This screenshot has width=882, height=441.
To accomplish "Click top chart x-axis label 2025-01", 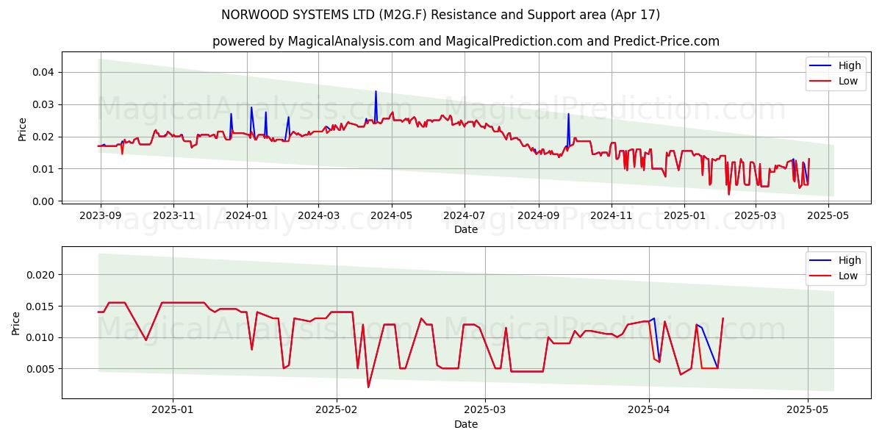I will coord(684,216).
